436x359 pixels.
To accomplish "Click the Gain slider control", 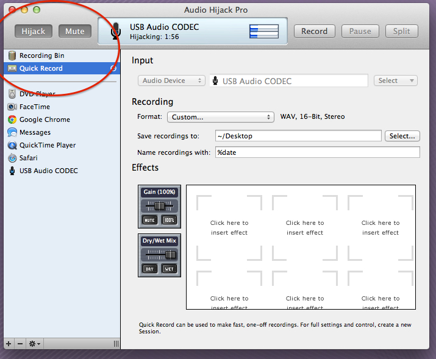I will 159,206.
